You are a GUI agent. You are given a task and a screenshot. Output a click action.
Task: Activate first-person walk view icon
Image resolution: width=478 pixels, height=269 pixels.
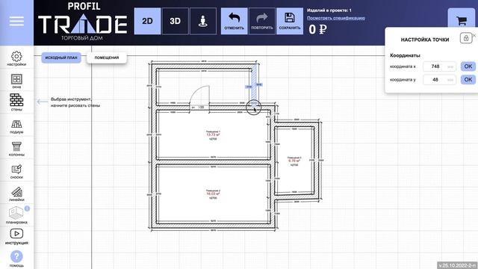203,21
